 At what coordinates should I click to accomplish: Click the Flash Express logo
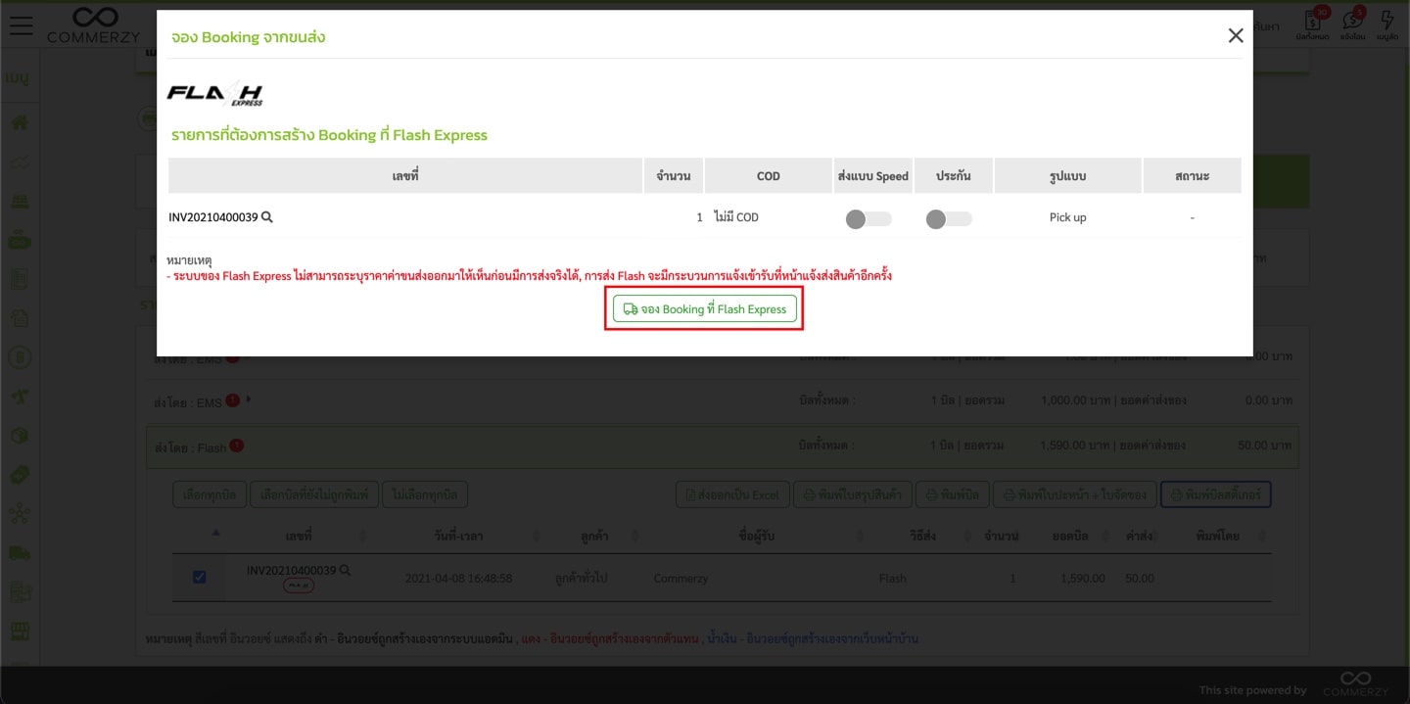click(215, 94)
